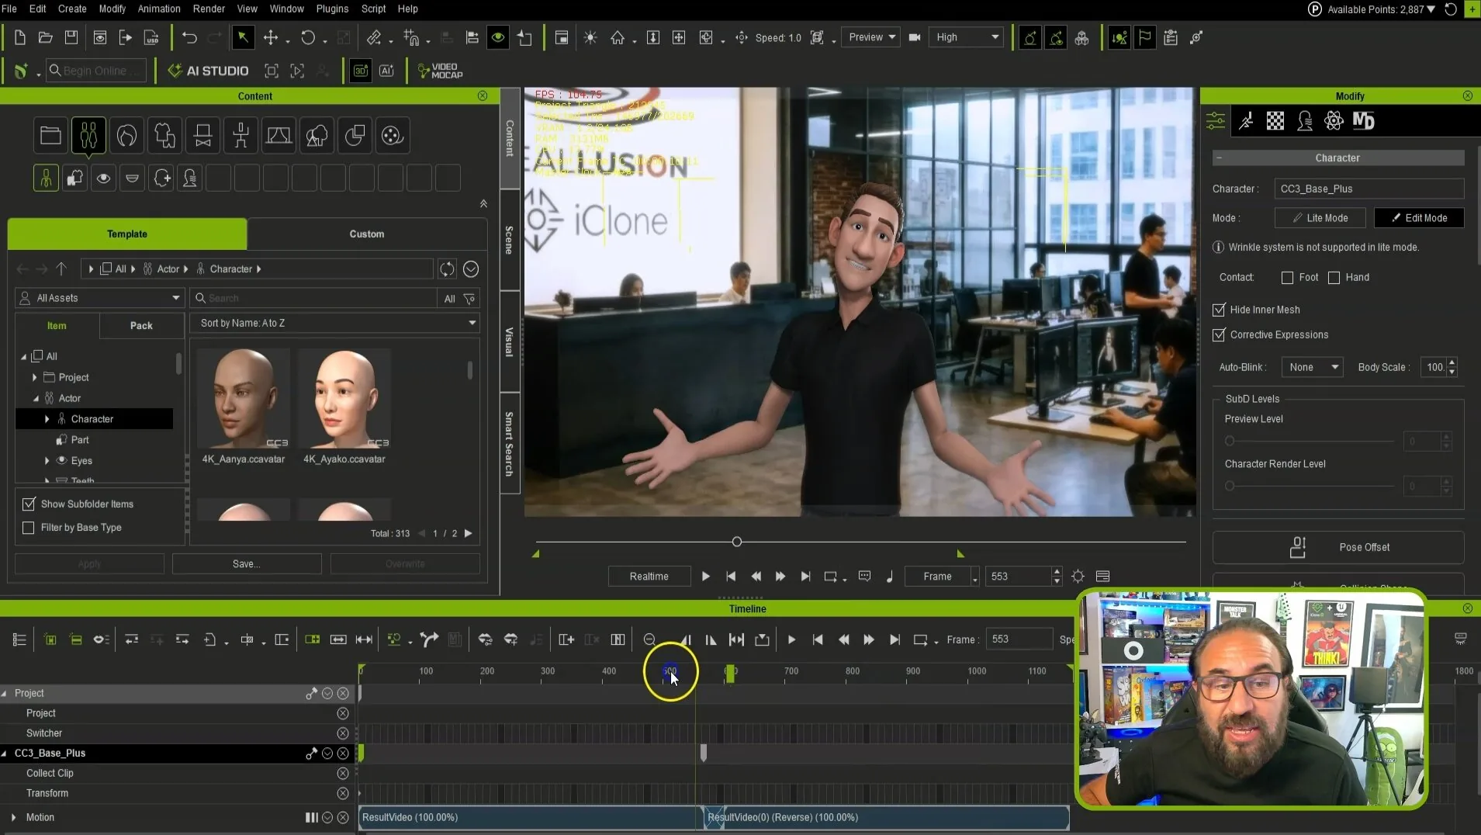Enable Filter by Base Type

29,528
